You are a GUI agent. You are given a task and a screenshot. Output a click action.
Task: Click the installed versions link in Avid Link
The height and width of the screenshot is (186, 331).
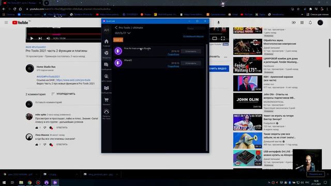pos(193,36)
